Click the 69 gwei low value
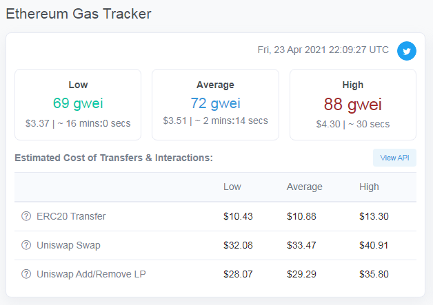This screenshot has height=305, width=433. [78, 103]
